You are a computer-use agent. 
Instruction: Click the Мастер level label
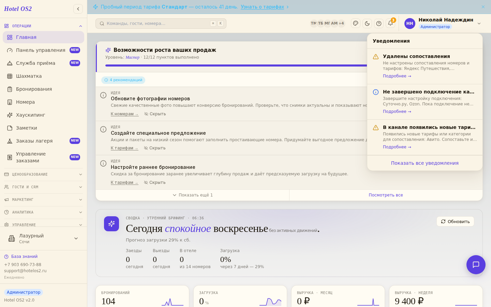pos(132,57)
